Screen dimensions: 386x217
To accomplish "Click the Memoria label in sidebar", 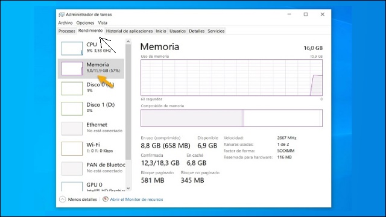I will (98, 64).
